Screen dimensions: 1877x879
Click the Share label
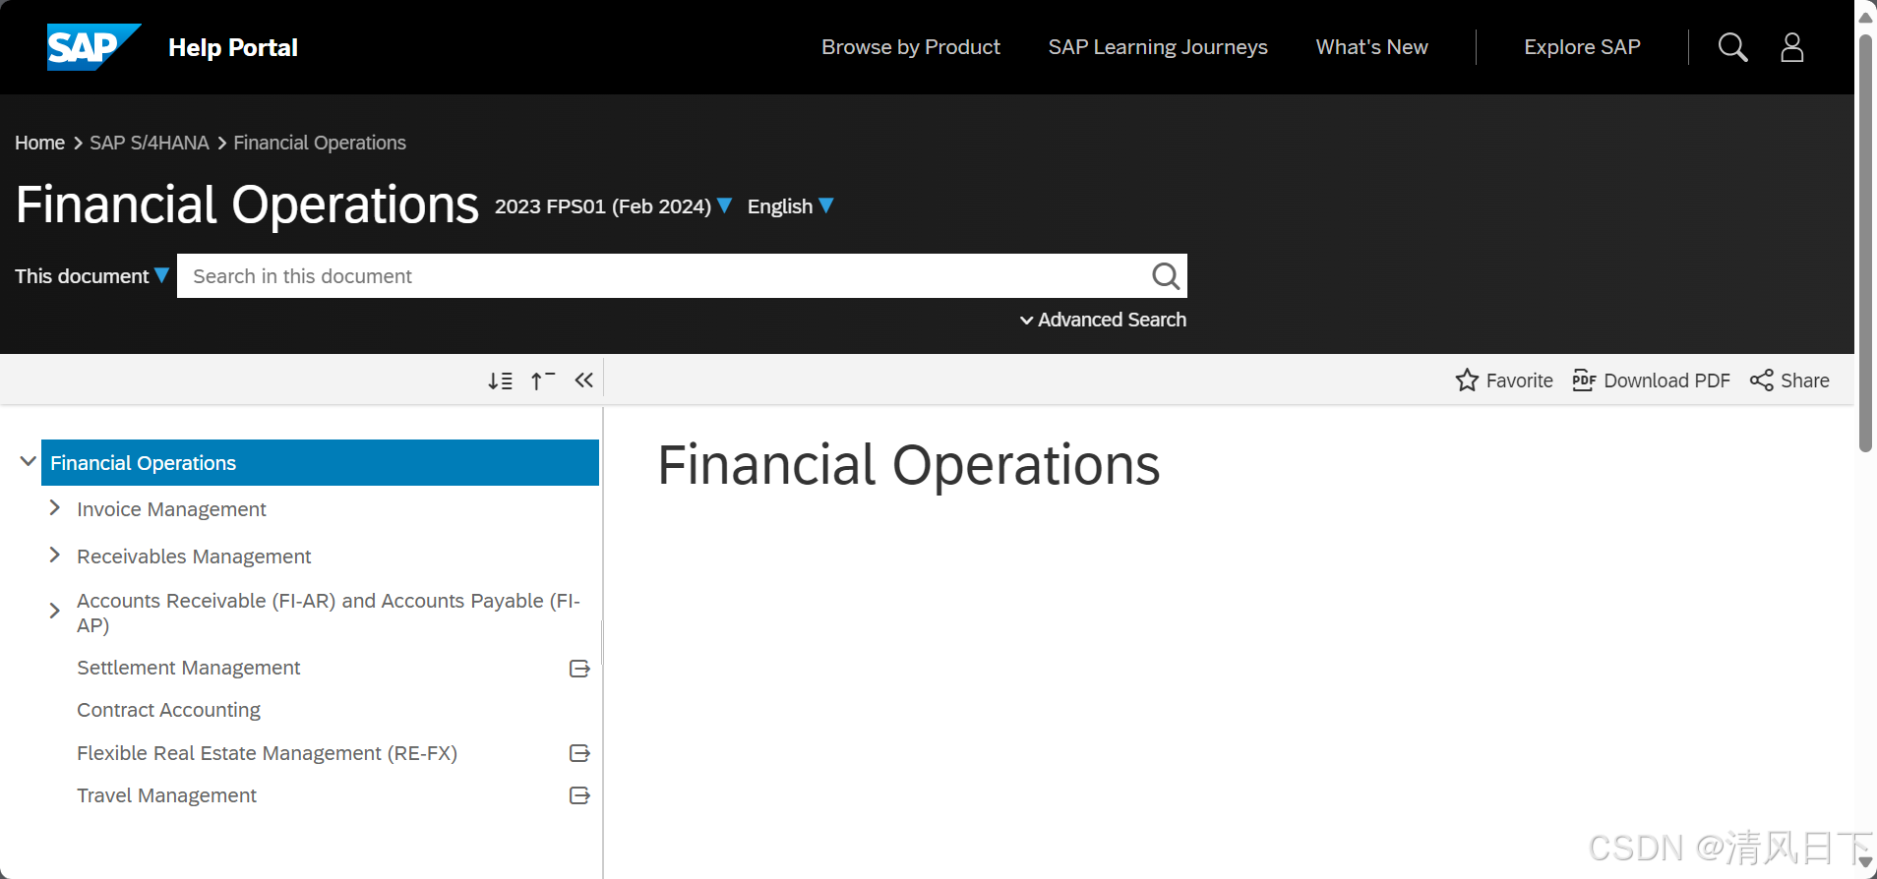(1804, 381)
